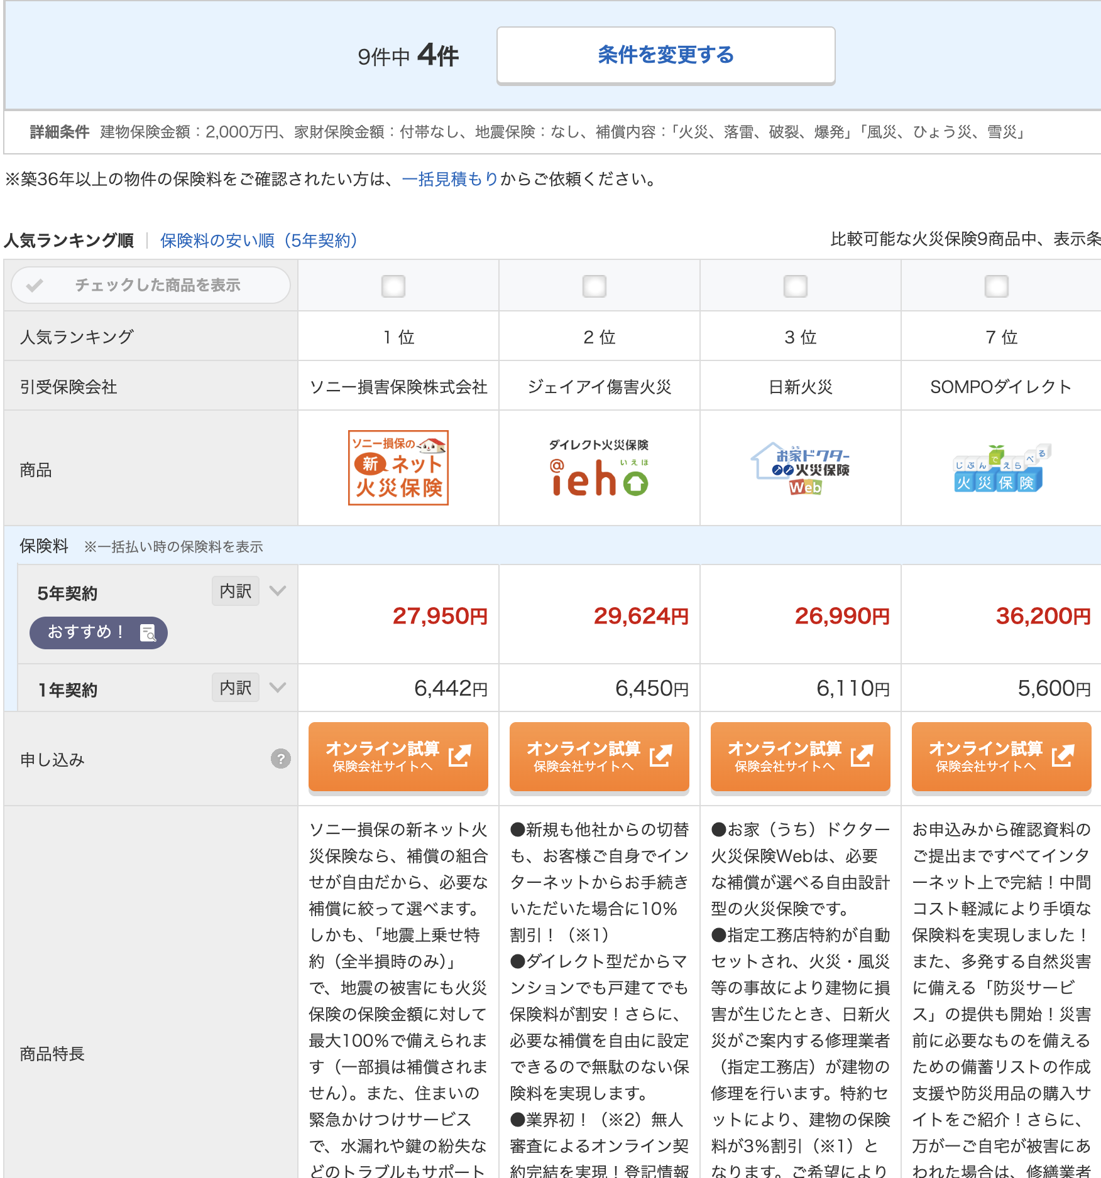The width and height of the screenshot is (1101, 1178).
Task: Open the ieho ダイレクト火災保険 logo
Action: 600,468
